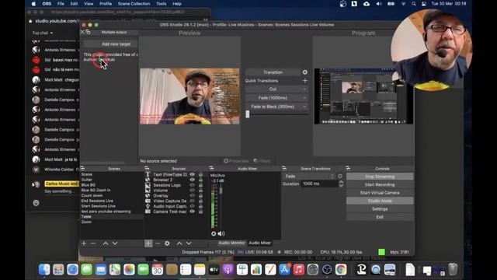Click Start Virtual Camera
This screenshot has height=280, width=497.
[380, 193]
